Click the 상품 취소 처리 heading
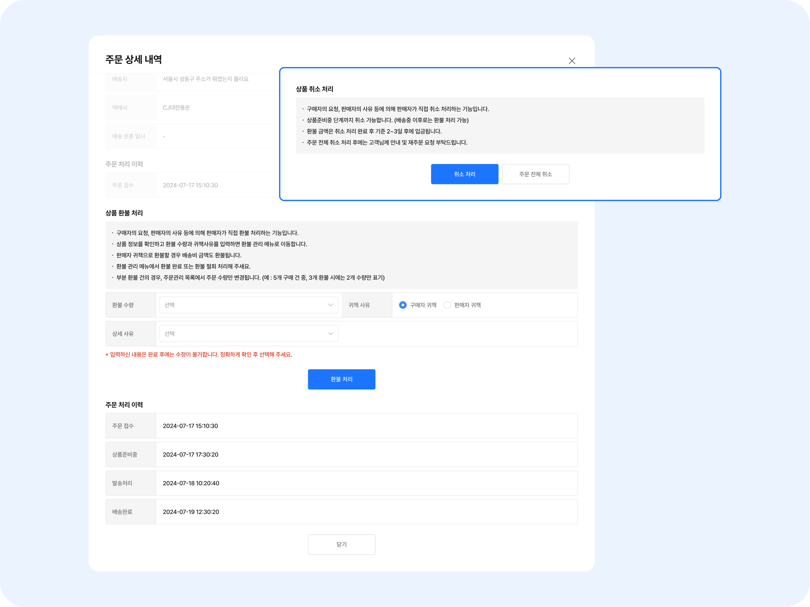This screenshot has width=810, height=607. tap(315, 89)
